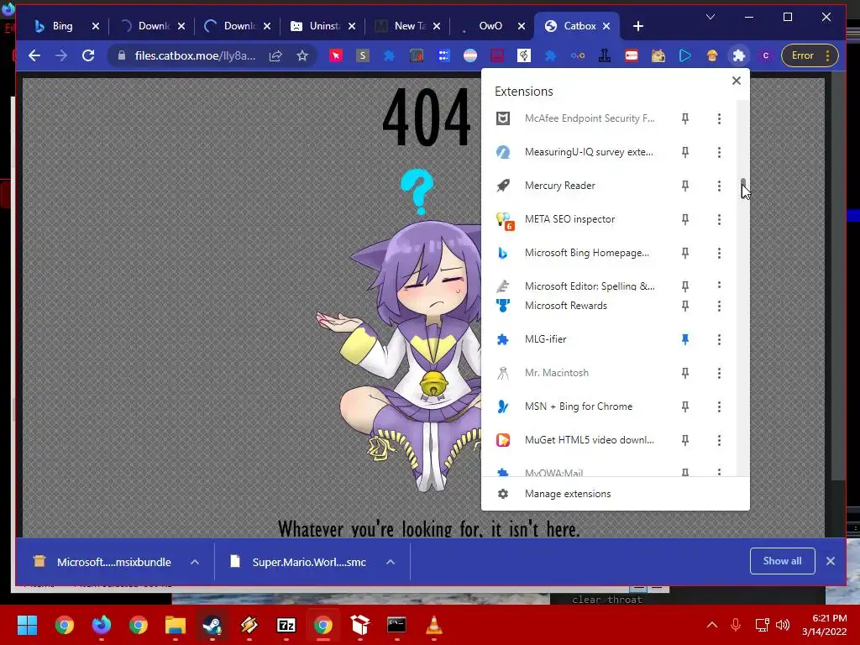Share this page via address bar icon

tap(275, 55)
